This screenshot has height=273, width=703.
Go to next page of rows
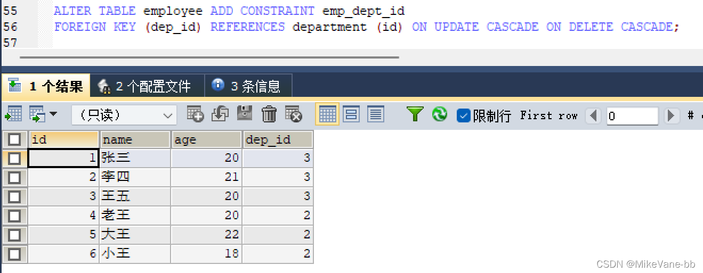[672, 115]
